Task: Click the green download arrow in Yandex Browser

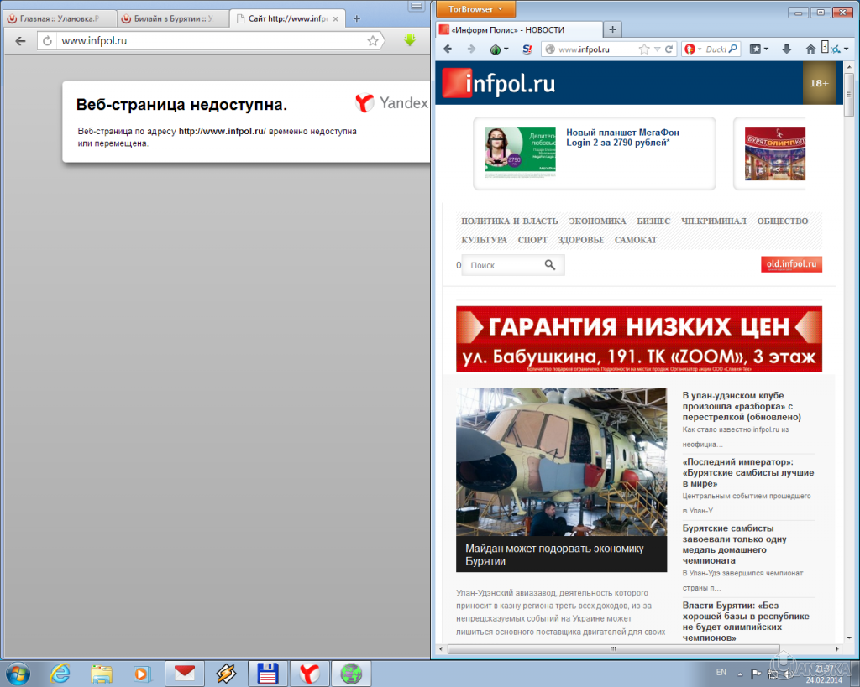Action: point(409,39)
